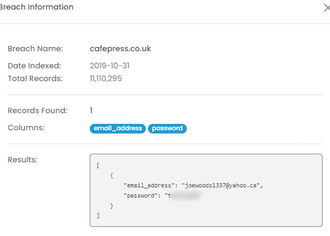Click the "email_address" key in JSON results

149,185
